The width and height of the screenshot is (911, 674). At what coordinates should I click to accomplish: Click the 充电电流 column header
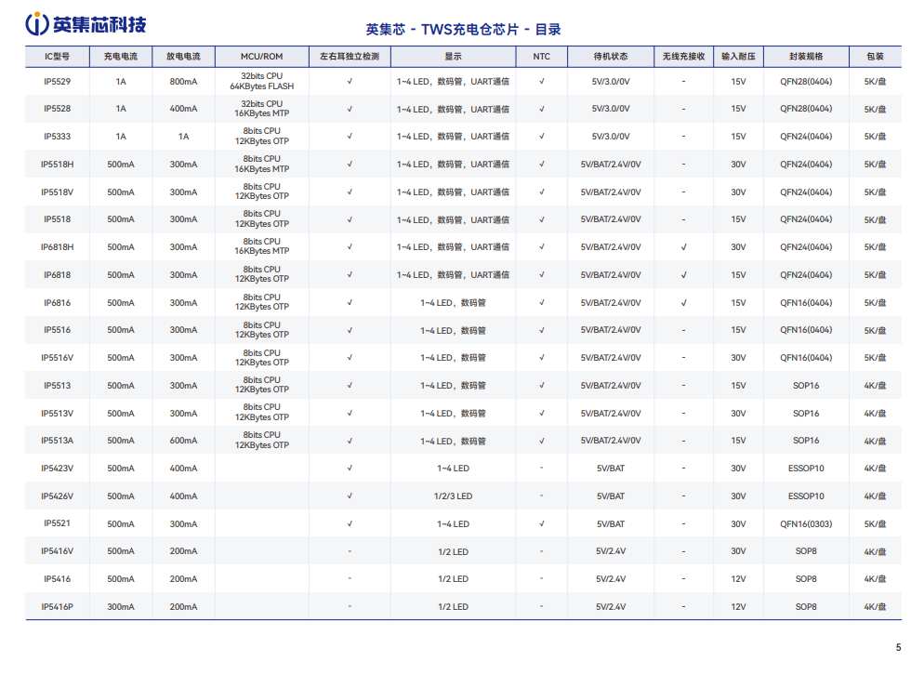pos(121,57)
